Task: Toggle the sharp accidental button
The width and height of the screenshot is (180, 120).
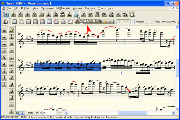Action: pyautogui.click(x=12, y=111)
